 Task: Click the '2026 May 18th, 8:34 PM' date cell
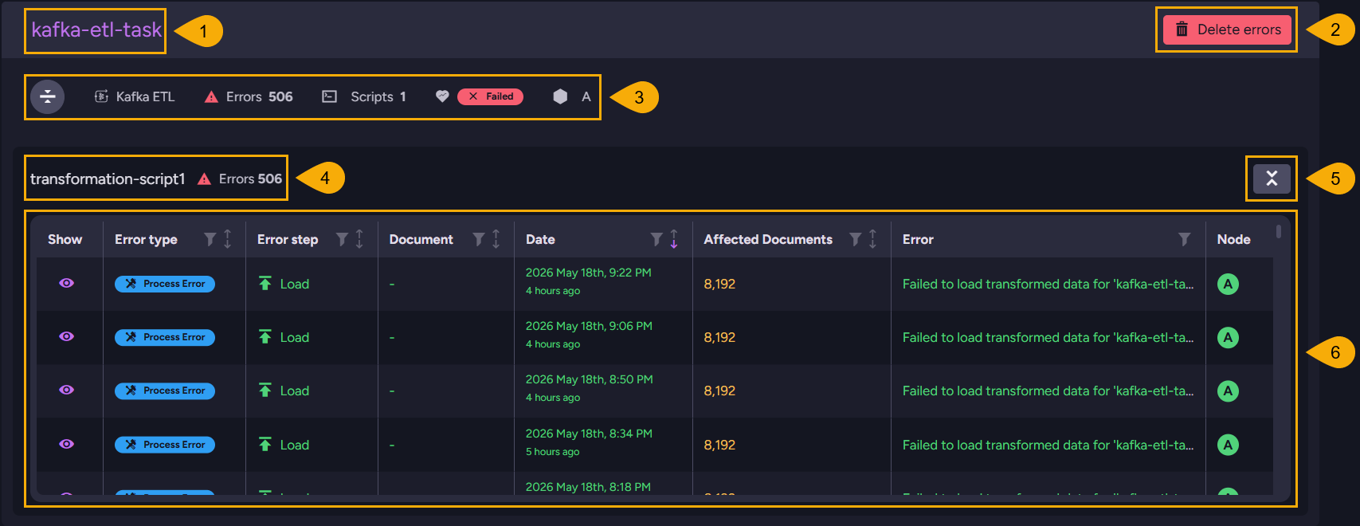(589, 434)
